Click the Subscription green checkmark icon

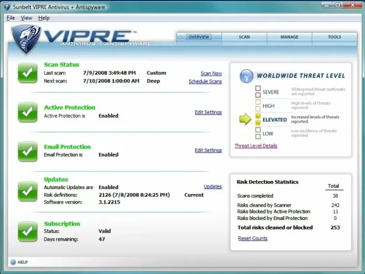click(x=27, y=232)
